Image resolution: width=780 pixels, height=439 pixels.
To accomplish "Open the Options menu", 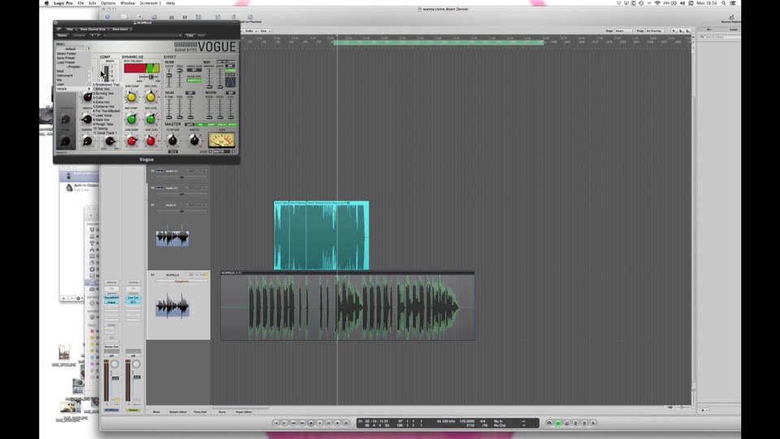I will (108, 3).
